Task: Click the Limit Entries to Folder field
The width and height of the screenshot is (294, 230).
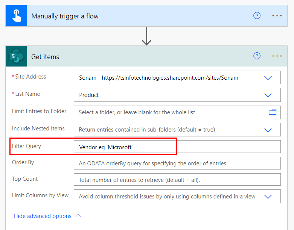Action: pos(177,112)
